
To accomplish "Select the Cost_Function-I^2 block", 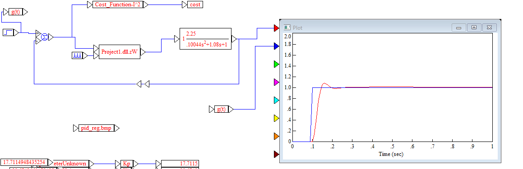I will [117, 5].
